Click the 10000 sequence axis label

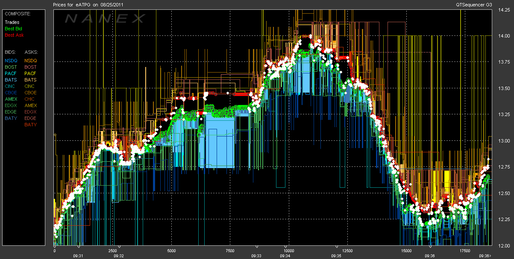pyautogui.click(x=288, y=251)
